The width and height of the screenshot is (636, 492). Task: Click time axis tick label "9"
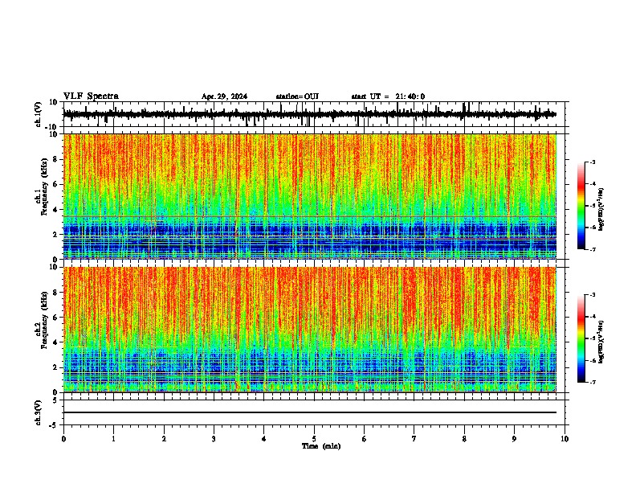(x=514, y=439)
